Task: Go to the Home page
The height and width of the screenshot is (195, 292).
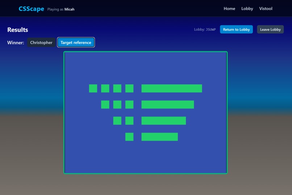Action: [229, 9]
